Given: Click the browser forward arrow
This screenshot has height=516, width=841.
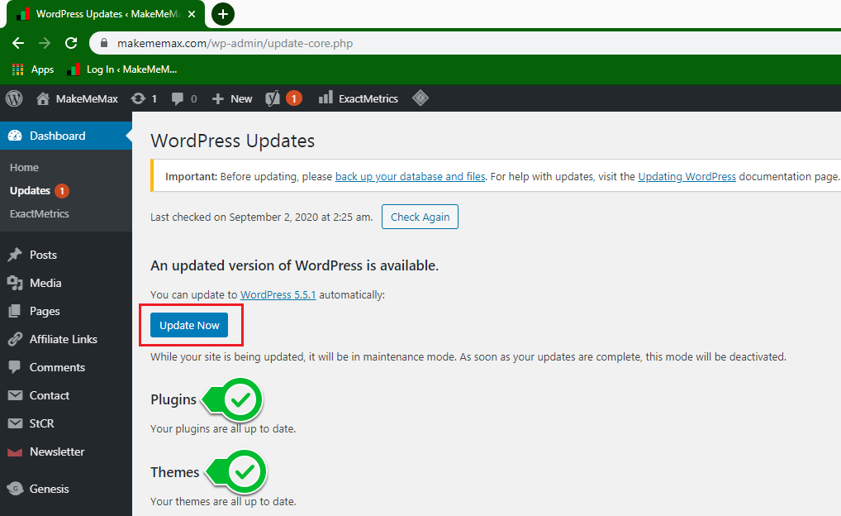Looking at the screenshot, I should tap(45, 43).
